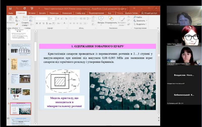Open the Shapes (Фигуры) gallery
This screenshot has width=202, height=127.
coord(101,19)
